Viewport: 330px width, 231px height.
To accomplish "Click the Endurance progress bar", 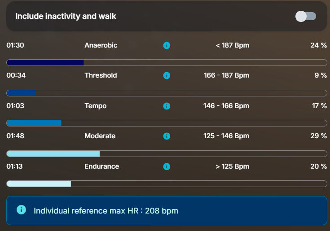I will pos(167,183).
